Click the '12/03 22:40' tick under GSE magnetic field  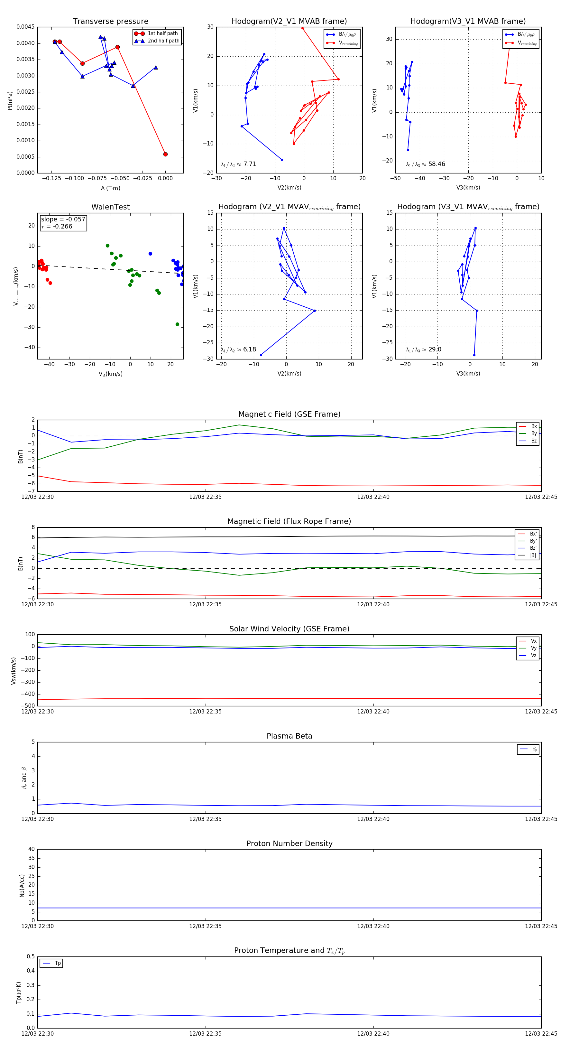(x=373, y=497)
